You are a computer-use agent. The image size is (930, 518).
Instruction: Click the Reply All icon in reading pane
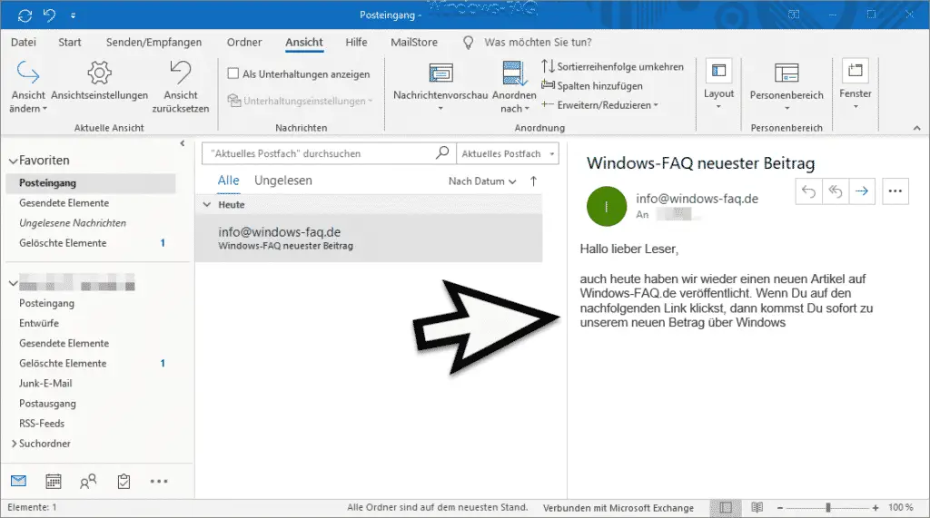(x=836, y=191)
